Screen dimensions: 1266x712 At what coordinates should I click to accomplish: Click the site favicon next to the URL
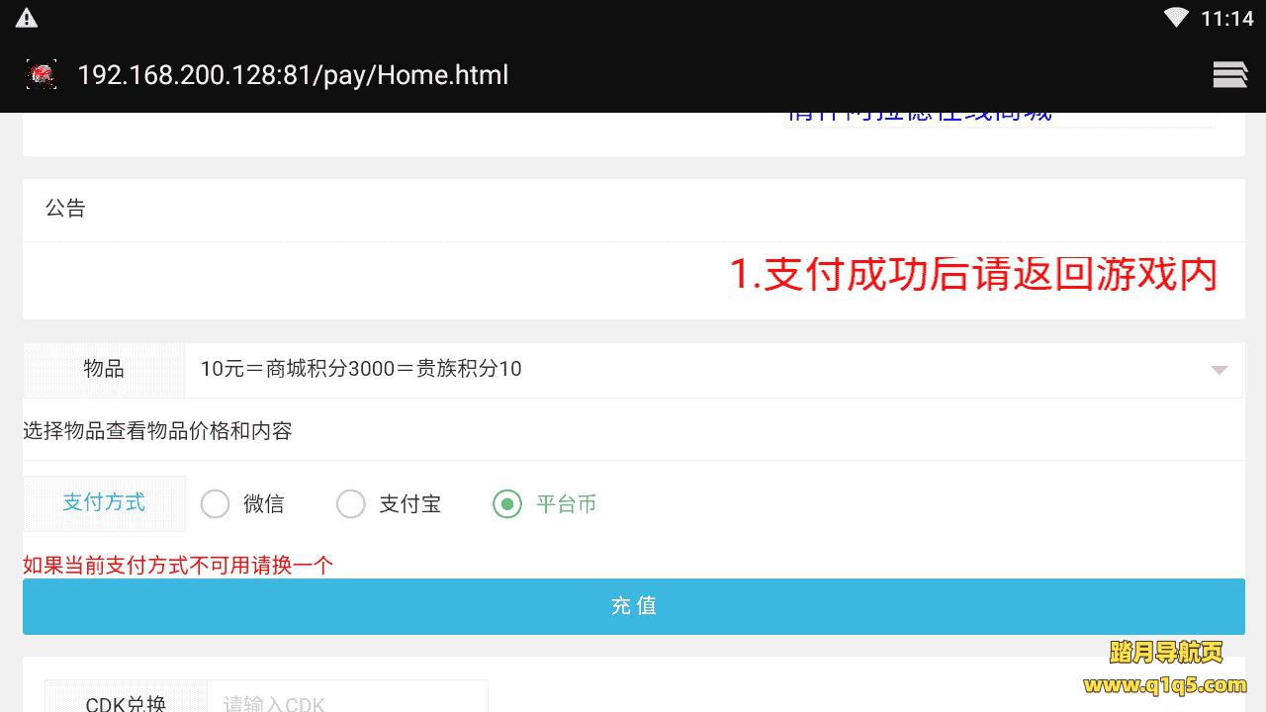pos(42,75)
